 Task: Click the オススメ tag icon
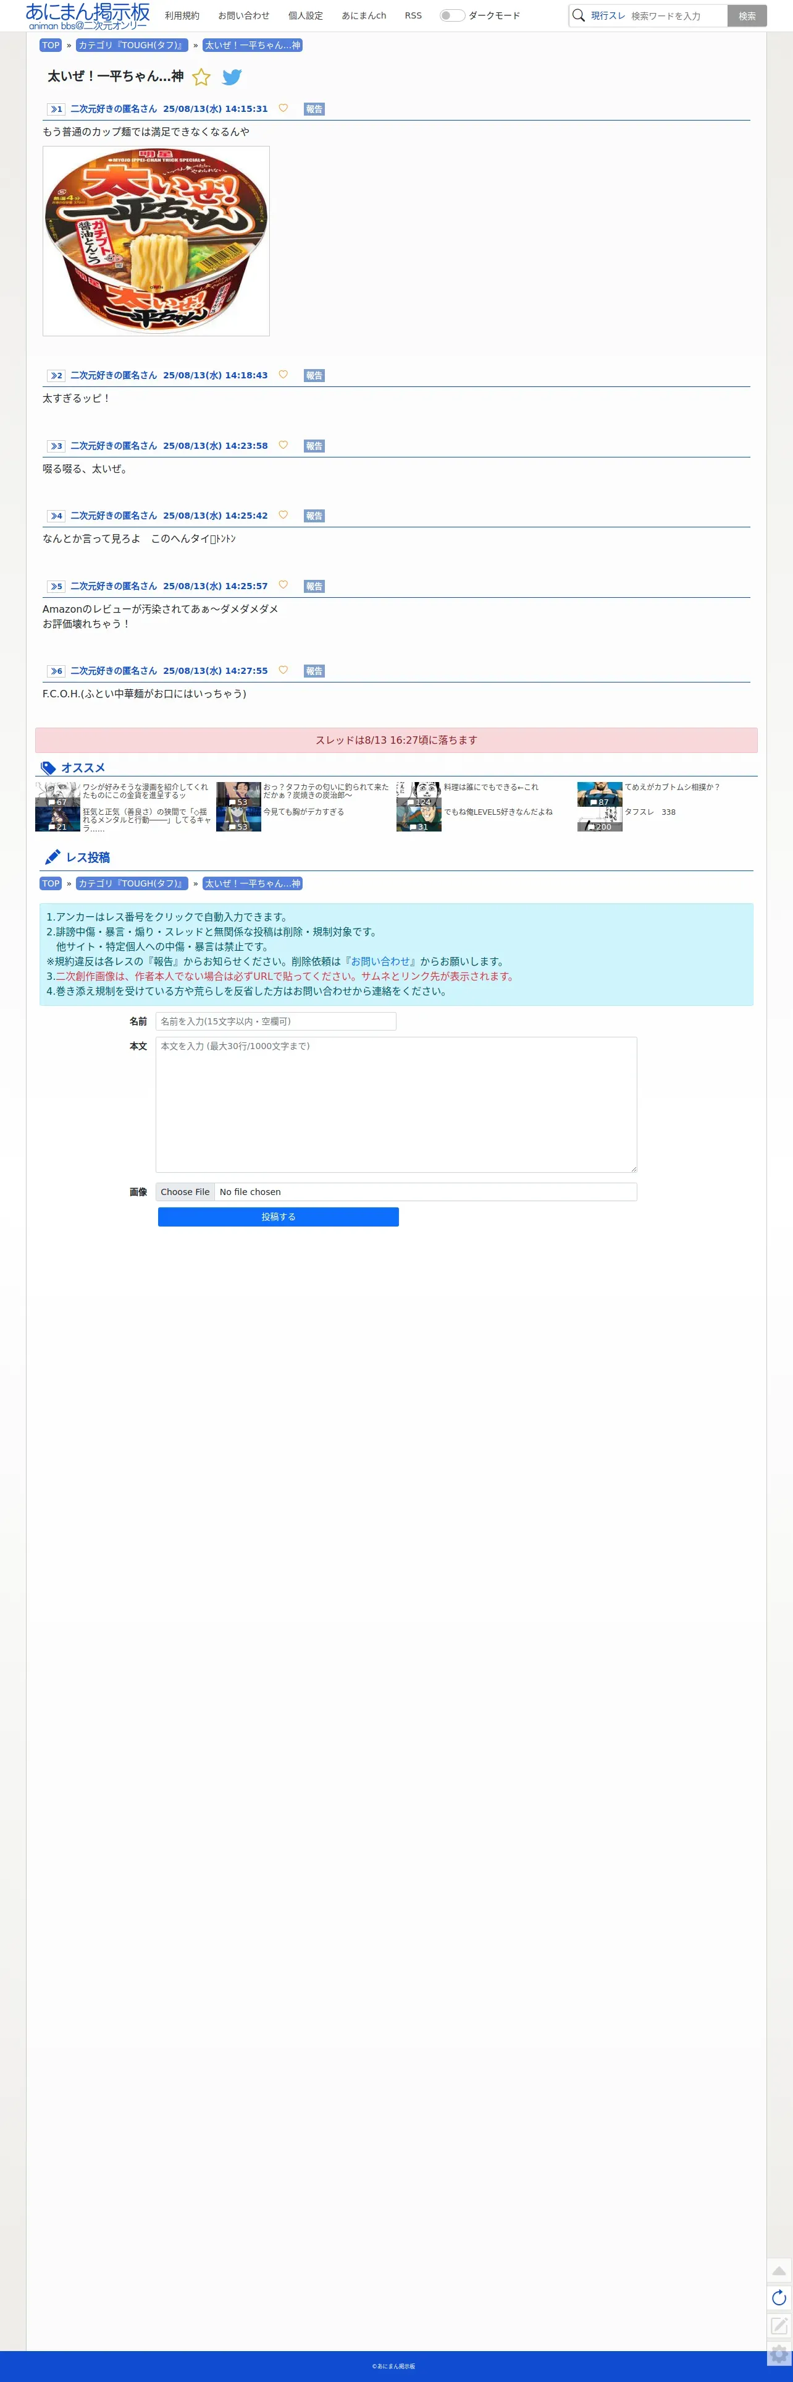point(49,768)
